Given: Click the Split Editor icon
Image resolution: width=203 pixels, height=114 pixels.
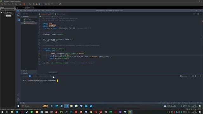Looking at the screenshot, I should pyautogui.click(x=198, y=14).
